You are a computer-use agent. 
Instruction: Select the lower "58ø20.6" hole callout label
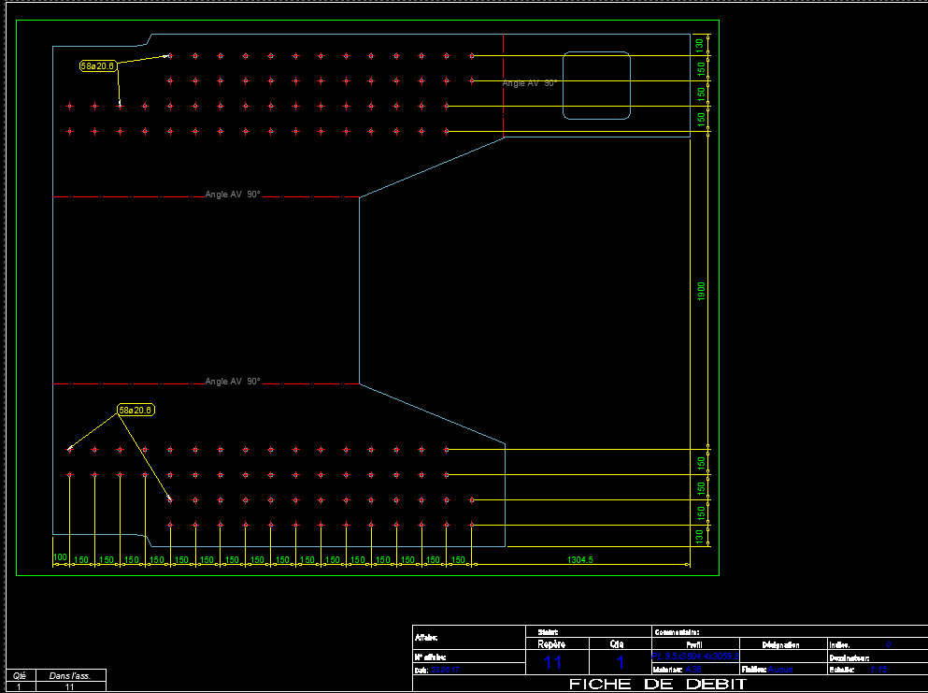[x=136, y=409]
